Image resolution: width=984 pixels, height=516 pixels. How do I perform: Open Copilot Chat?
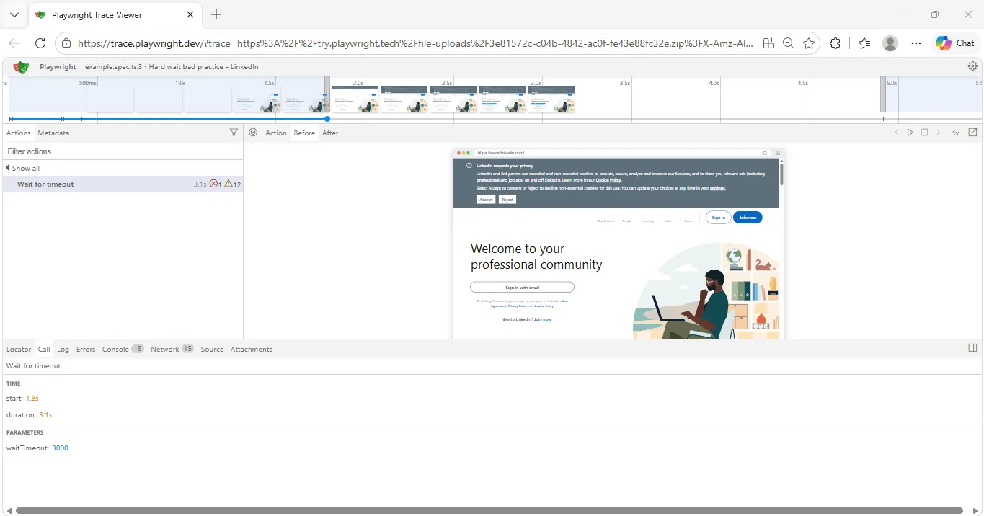(x=955, y=43)
